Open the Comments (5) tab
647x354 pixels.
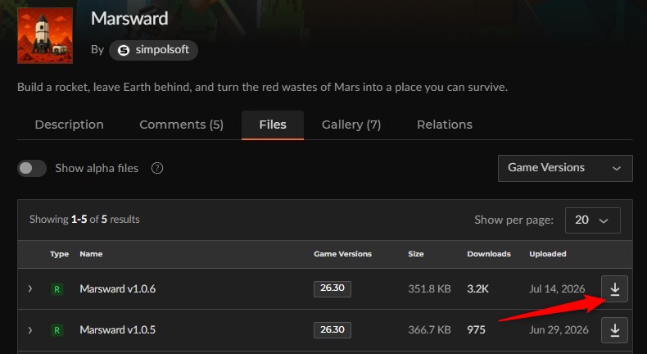point(181,125)
